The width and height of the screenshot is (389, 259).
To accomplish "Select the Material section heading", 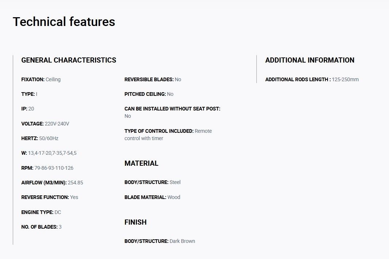I will tap(141, 163).
